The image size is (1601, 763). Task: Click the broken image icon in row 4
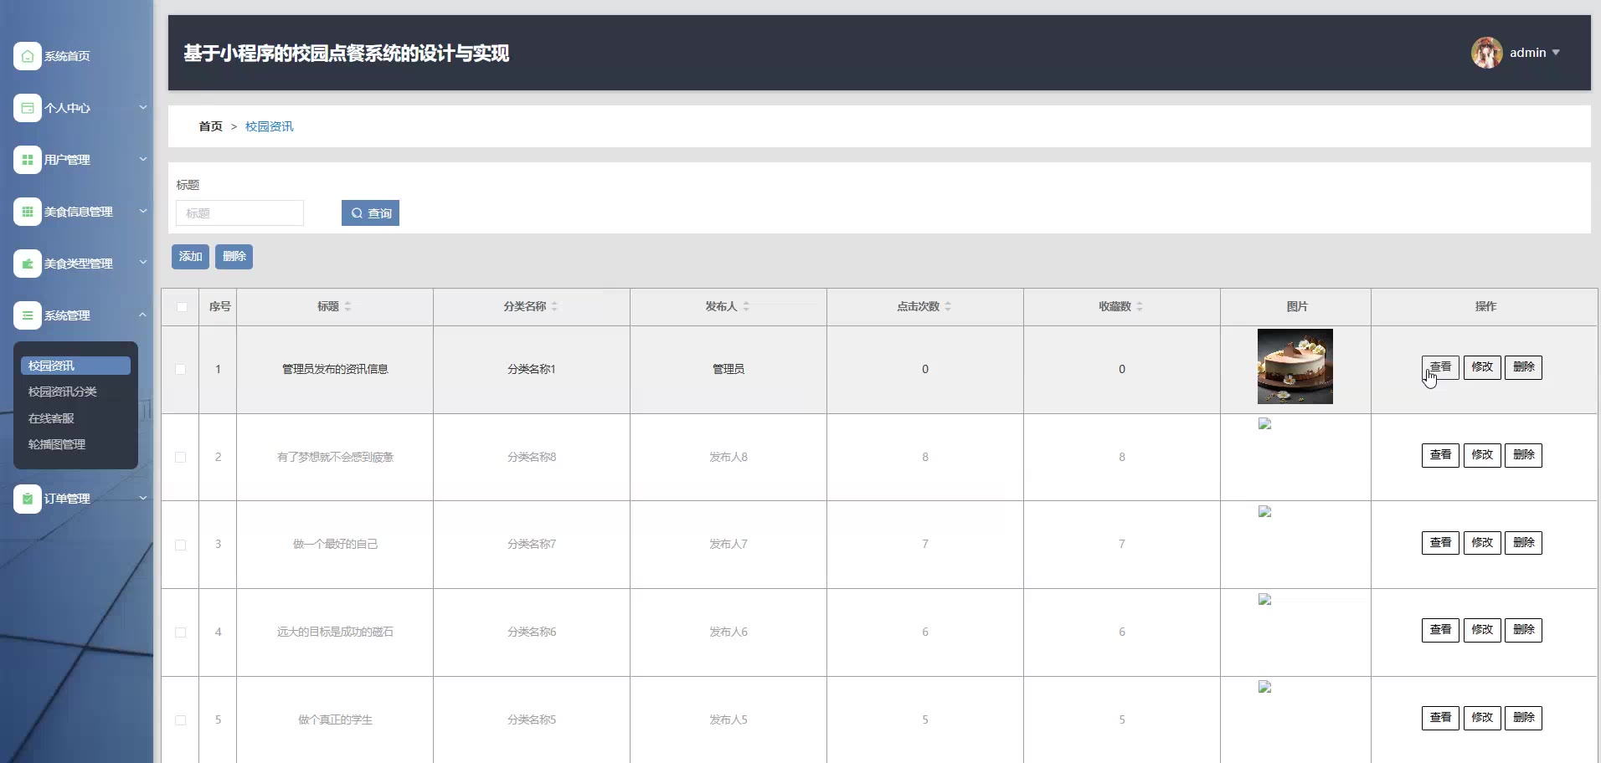tap(1265, 600)
